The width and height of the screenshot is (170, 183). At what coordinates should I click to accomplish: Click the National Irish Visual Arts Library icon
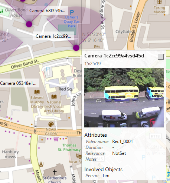[54, 97]
